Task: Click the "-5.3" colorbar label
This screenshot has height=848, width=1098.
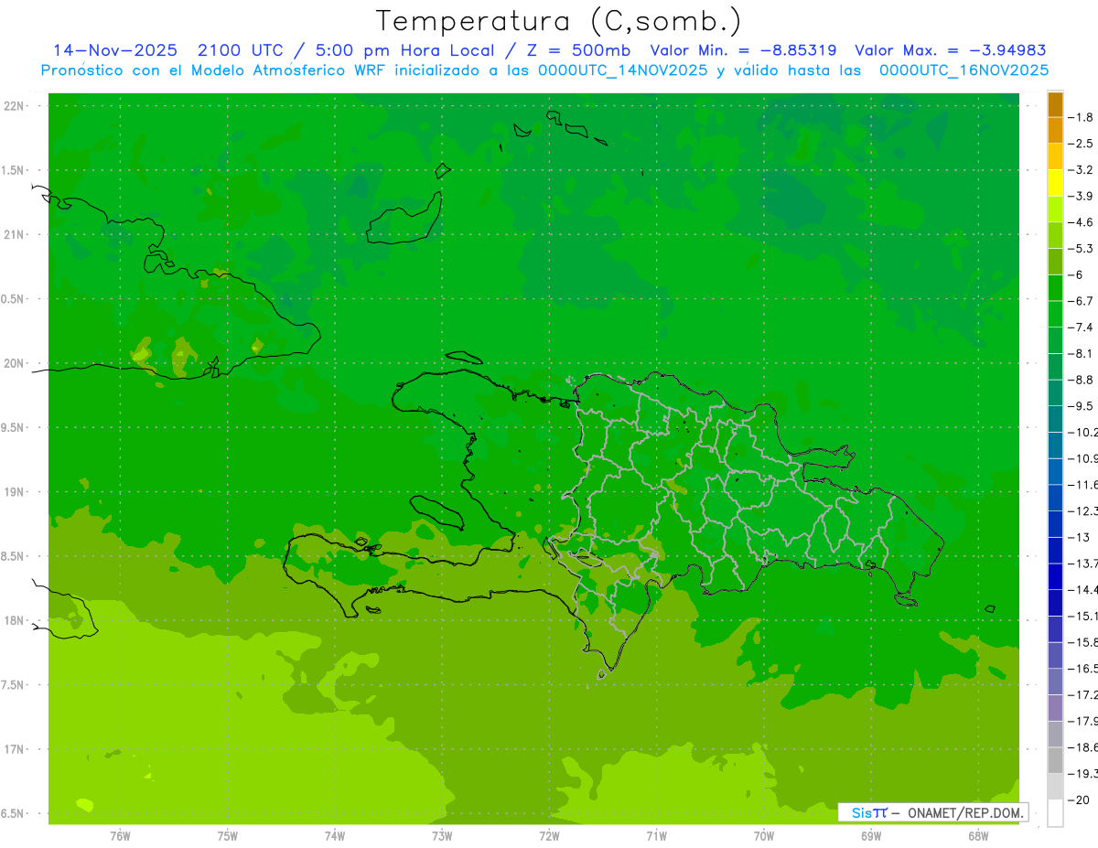Action: coord(1082,248)
